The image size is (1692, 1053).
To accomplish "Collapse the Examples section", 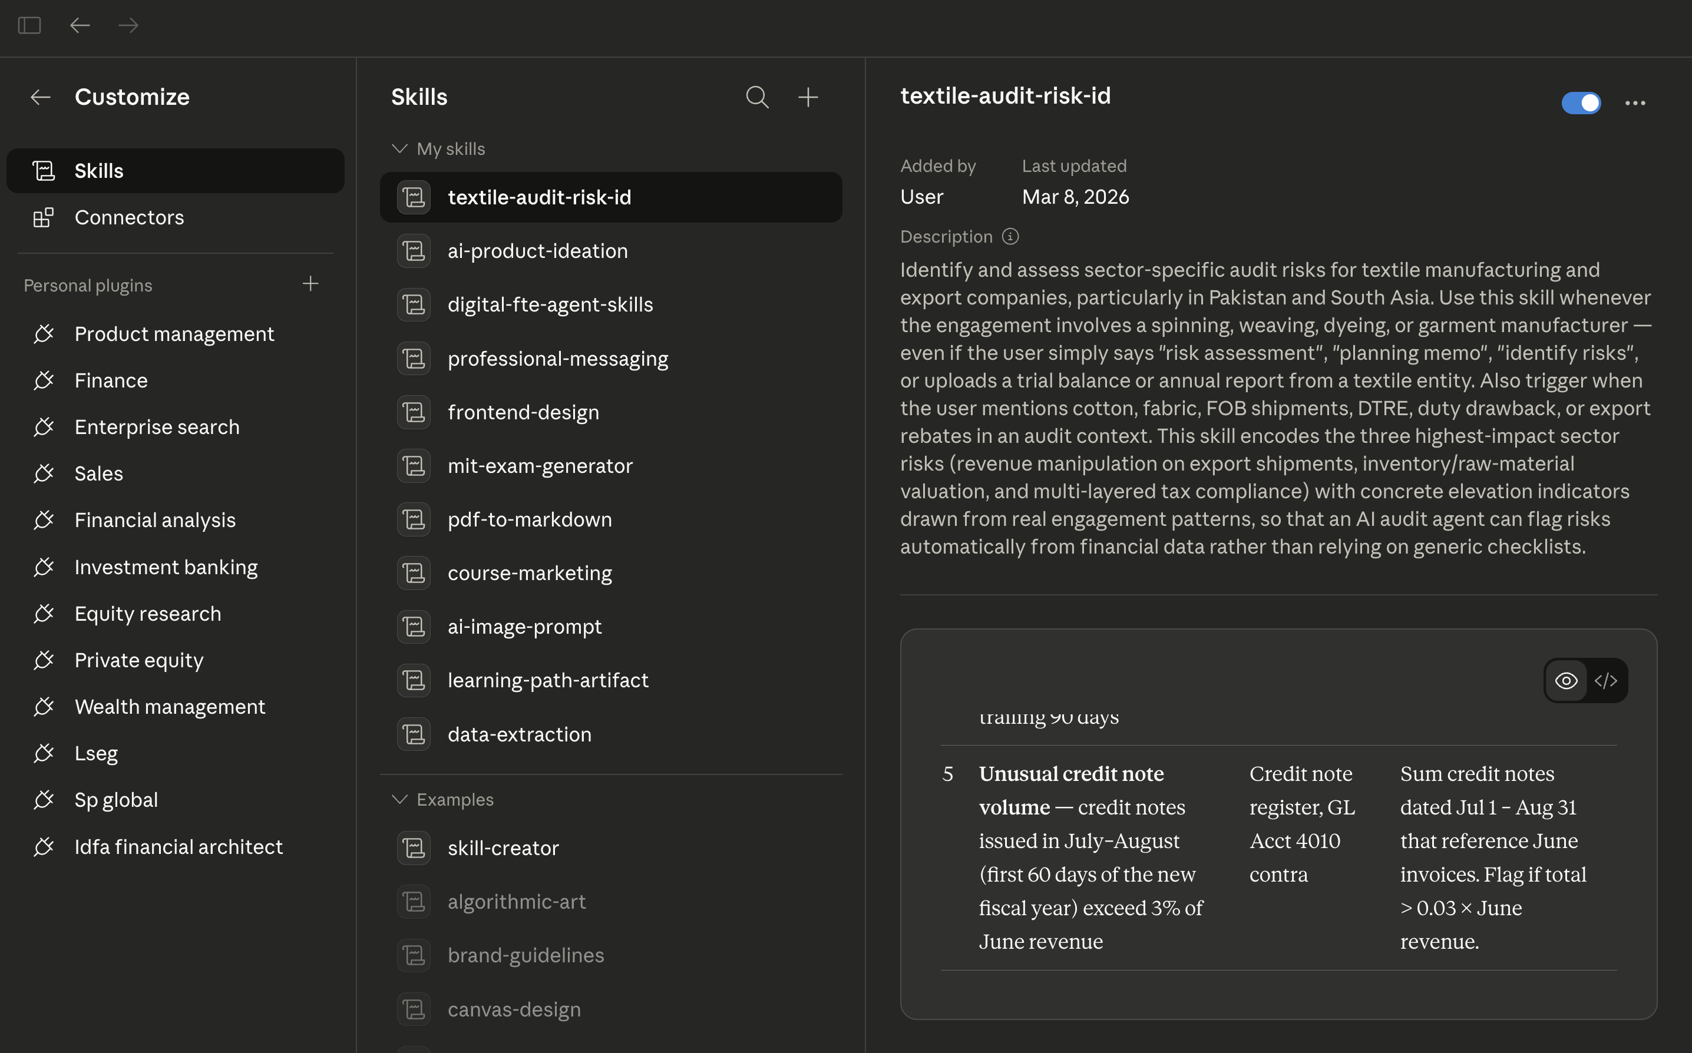I will click(399, 799).
